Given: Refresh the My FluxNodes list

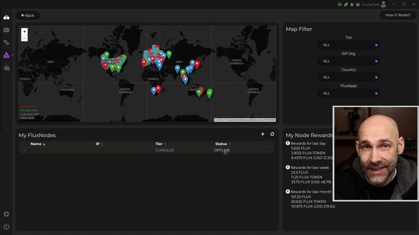Looking at the screenshot, I should point(272,134).
